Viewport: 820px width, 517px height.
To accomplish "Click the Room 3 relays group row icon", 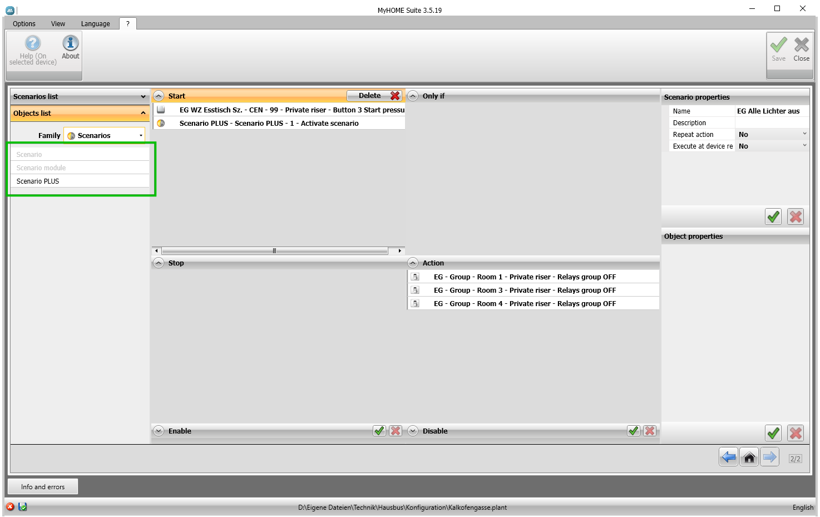I will (415, 290).
